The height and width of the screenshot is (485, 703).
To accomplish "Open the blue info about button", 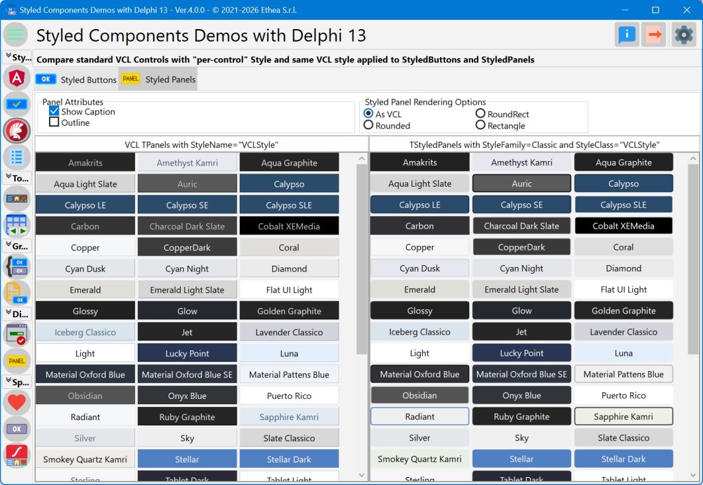I will [x=627, y=34].
